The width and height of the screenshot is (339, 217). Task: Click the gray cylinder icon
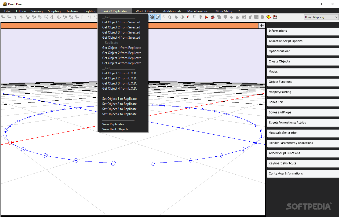[x=262, y=17]
